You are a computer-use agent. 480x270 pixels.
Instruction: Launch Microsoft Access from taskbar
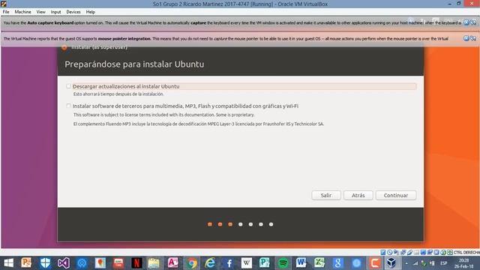(173, 263)
